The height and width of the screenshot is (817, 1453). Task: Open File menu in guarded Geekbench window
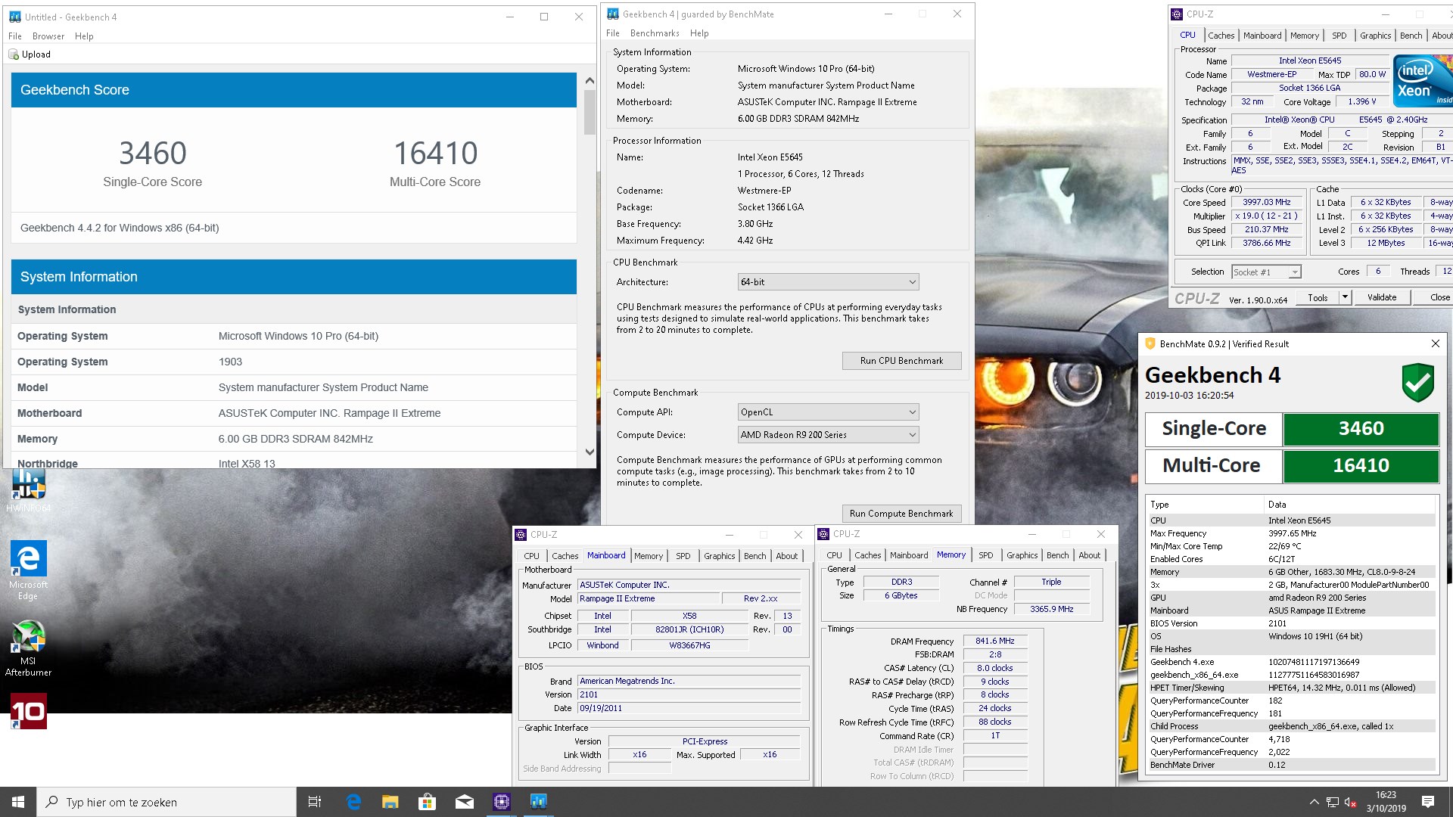[613, 33]
